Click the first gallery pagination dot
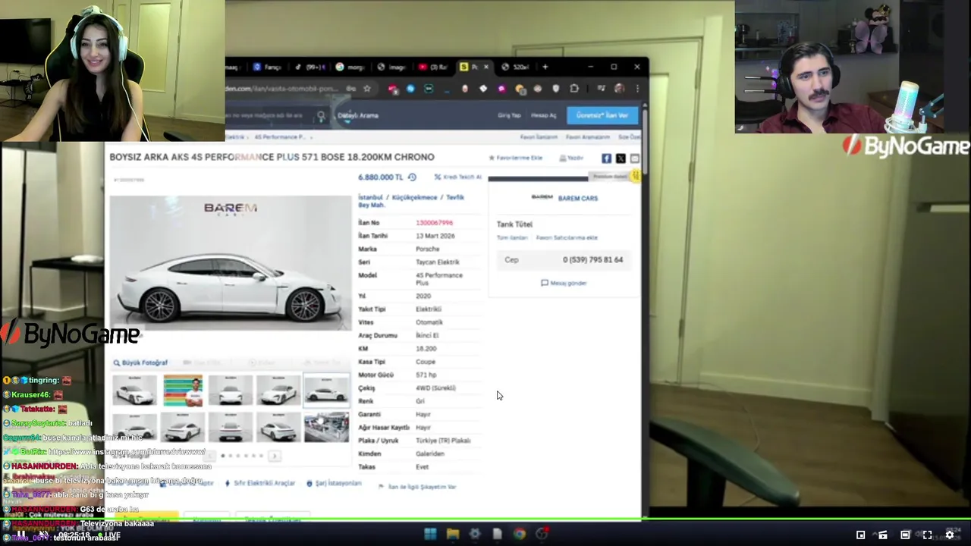 coord(223,456)
